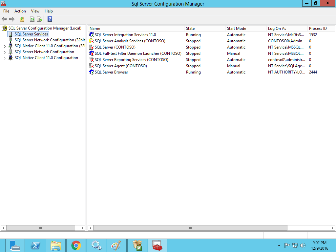Open Server Manager from the taskbar

tap(14, 245)
